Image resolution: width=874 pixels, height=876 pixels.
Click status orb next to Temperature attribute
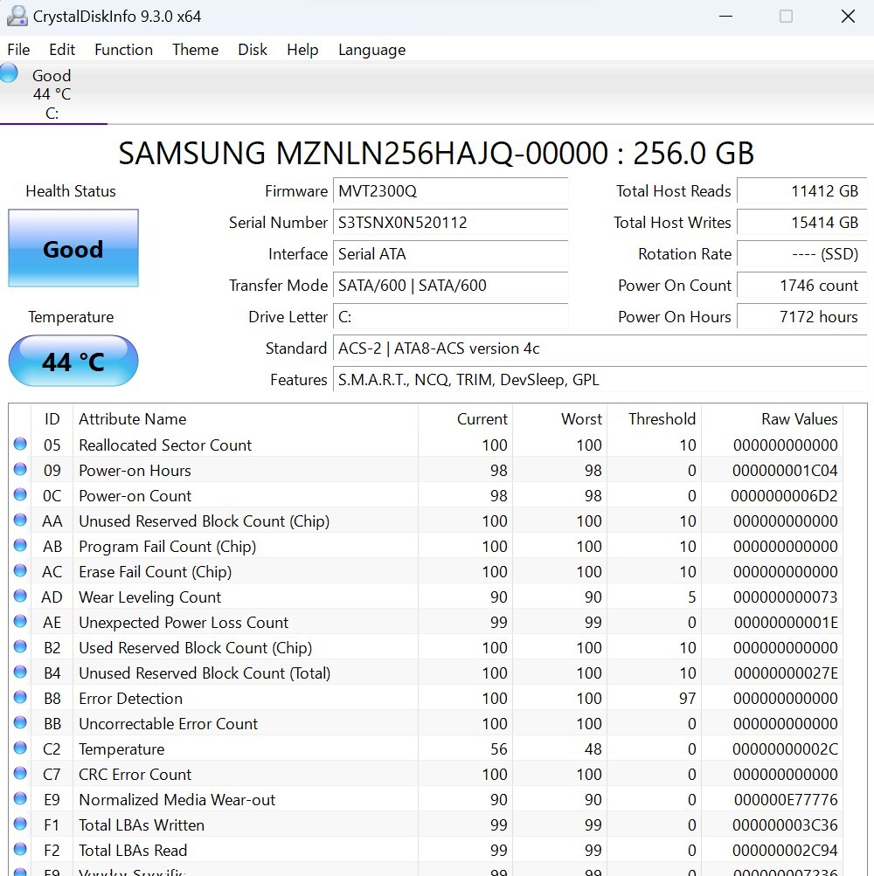[20, 748]
